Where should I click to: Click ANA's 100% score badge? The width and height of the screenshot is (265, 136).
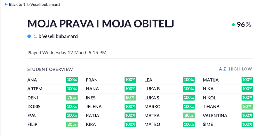72,80
